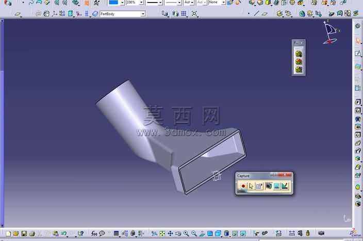Image resolution: width=363 pixels, height=241 pixels.
Task: Open the Capture album icon
Action: point(277,186)
